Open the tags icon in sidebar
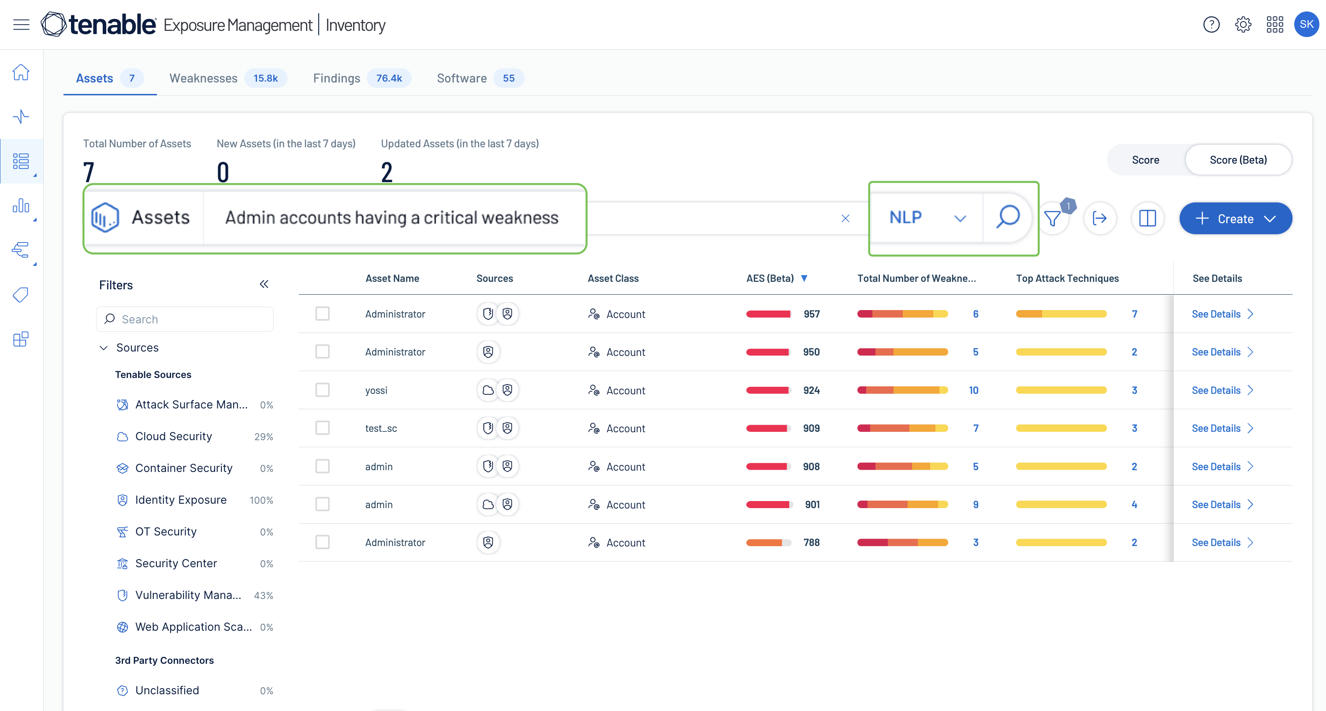This screenshot has width=1326, height=711. 21,295
